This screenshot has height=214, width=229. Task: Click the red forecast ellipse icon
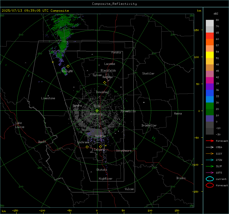(x=210, y=185)
